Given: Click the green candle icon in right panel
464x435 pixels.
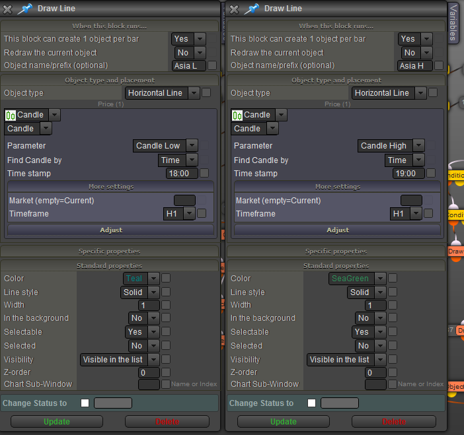Looking at the screenshot, I should (x=237, y=115).
